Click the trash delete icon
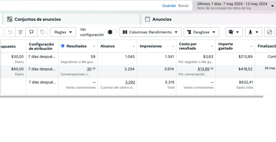The width and height of the screenshot is (276, 142). 20,32
